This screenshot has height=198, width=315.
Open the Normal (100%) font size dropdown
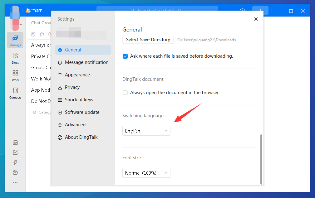(x=146, y=173)
